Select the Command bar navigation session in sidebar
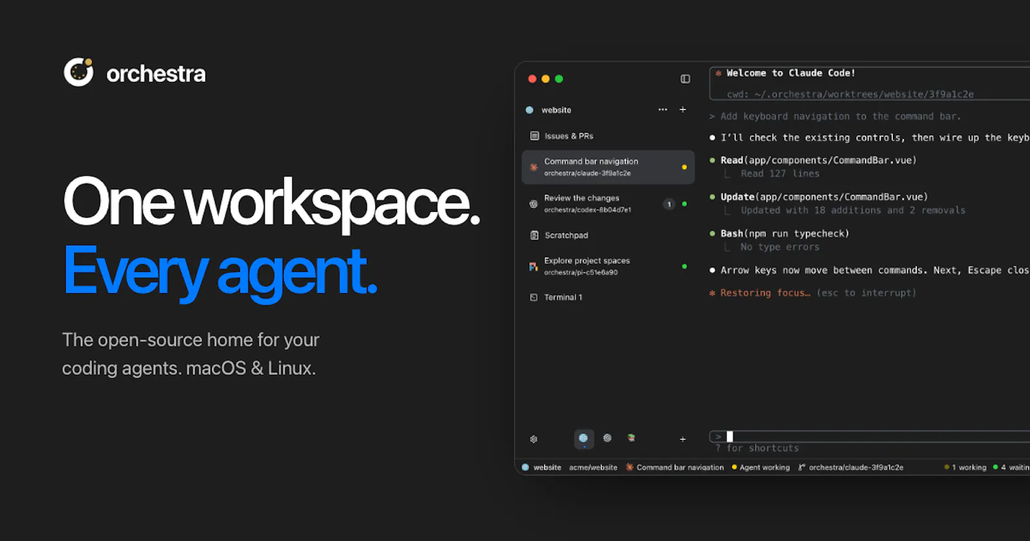Viewport: 1030px width, 541px height. click(608, 167)
